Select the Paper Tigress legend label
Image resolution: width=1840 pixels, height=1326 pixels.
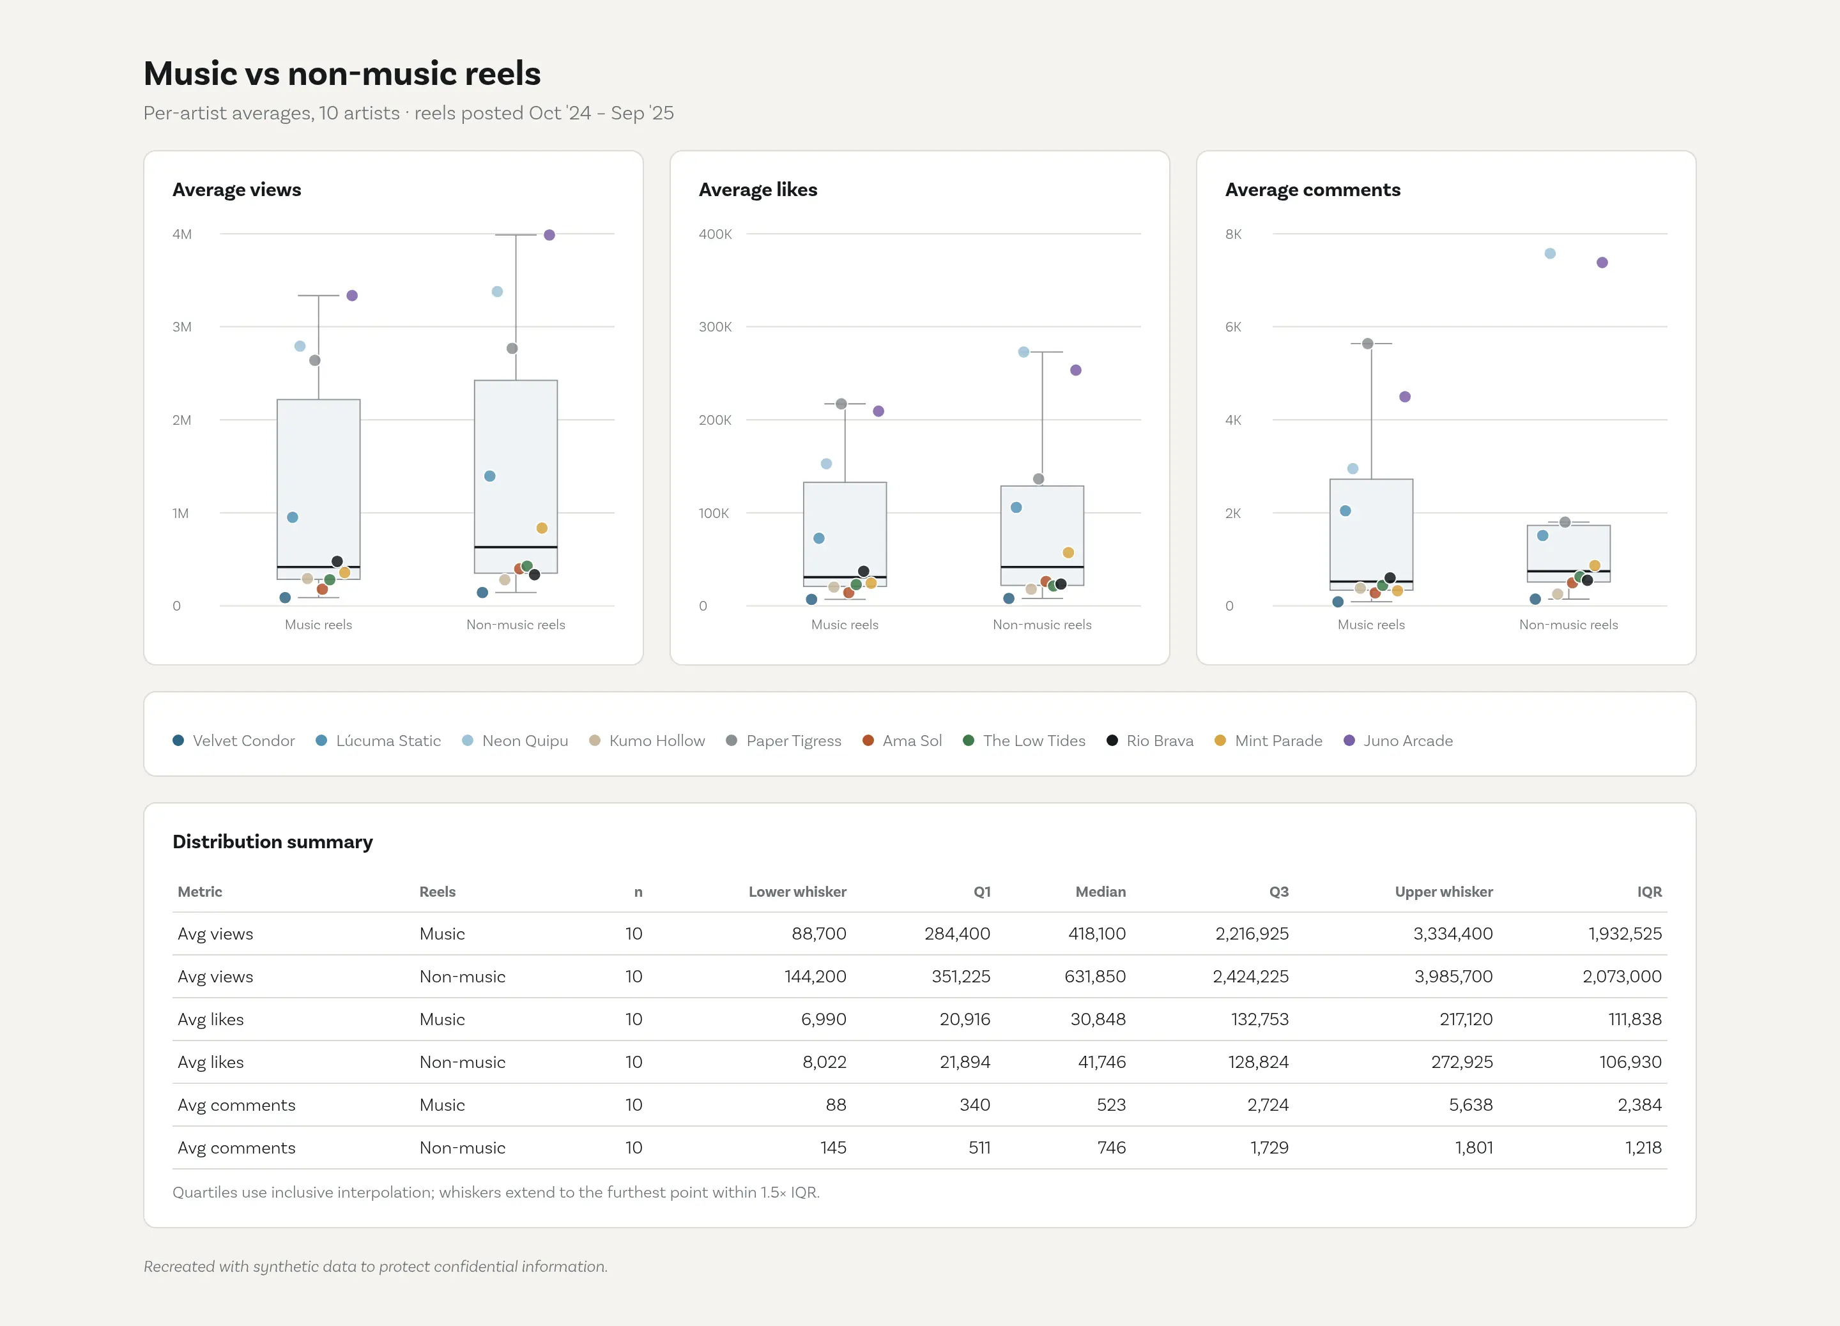(793, 742)
